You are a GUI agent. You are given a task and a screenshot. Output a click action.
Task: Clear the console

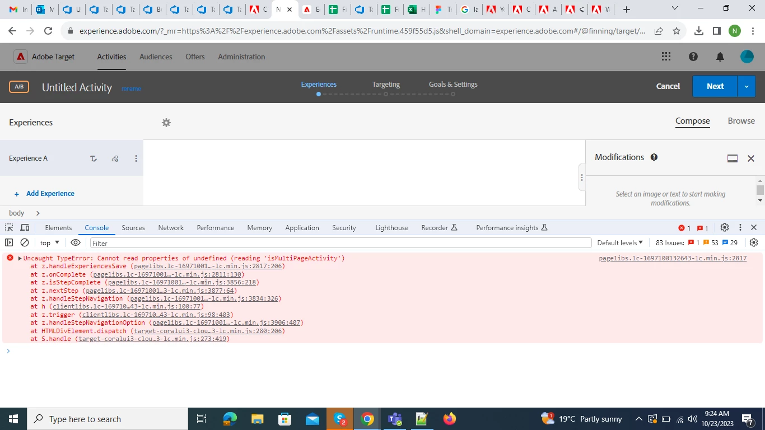click(x=25, y=242)
